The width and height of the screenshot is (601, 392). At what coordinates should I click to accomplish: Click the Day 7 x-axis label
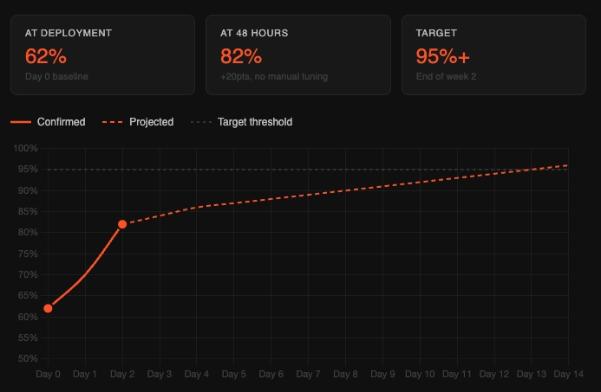(308, 375)
